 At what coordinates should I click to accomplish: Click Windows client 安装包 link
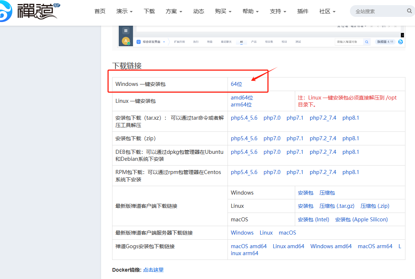tap(305, 193)
